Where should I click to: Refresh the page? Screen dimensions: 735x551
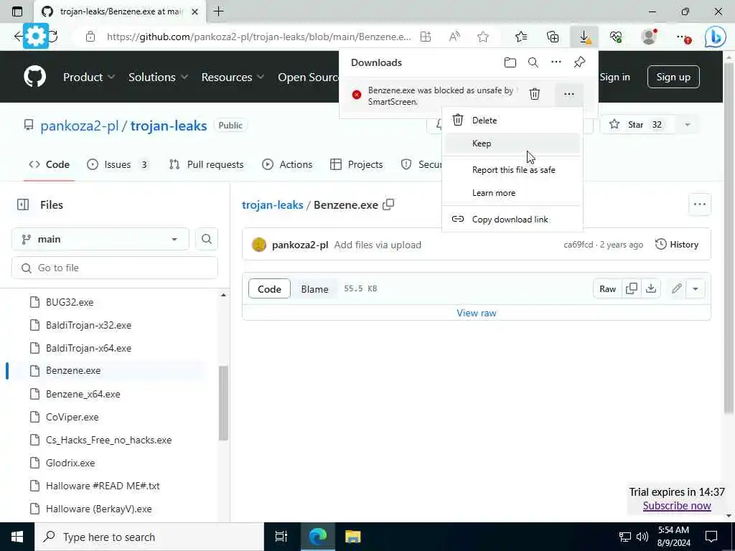click(53, 37)
